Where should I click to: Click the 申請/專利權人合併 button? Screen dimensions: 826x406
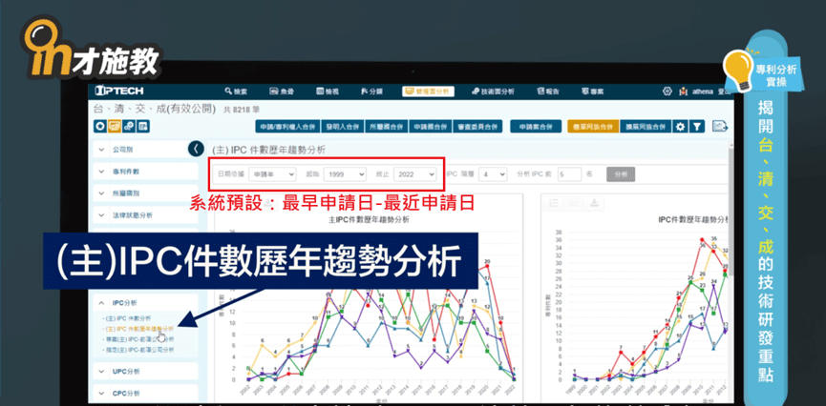(x=286, y=126)
